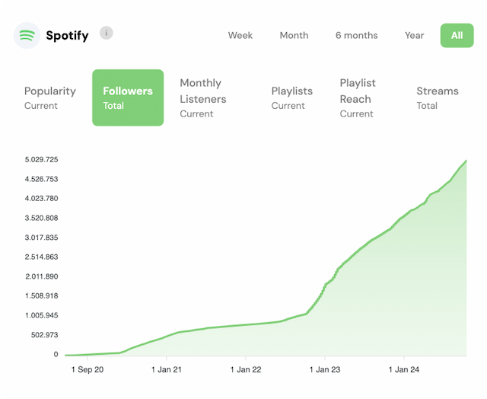Select the All time range button
This screenshot has width=487, height=399.
click(457, 36)
